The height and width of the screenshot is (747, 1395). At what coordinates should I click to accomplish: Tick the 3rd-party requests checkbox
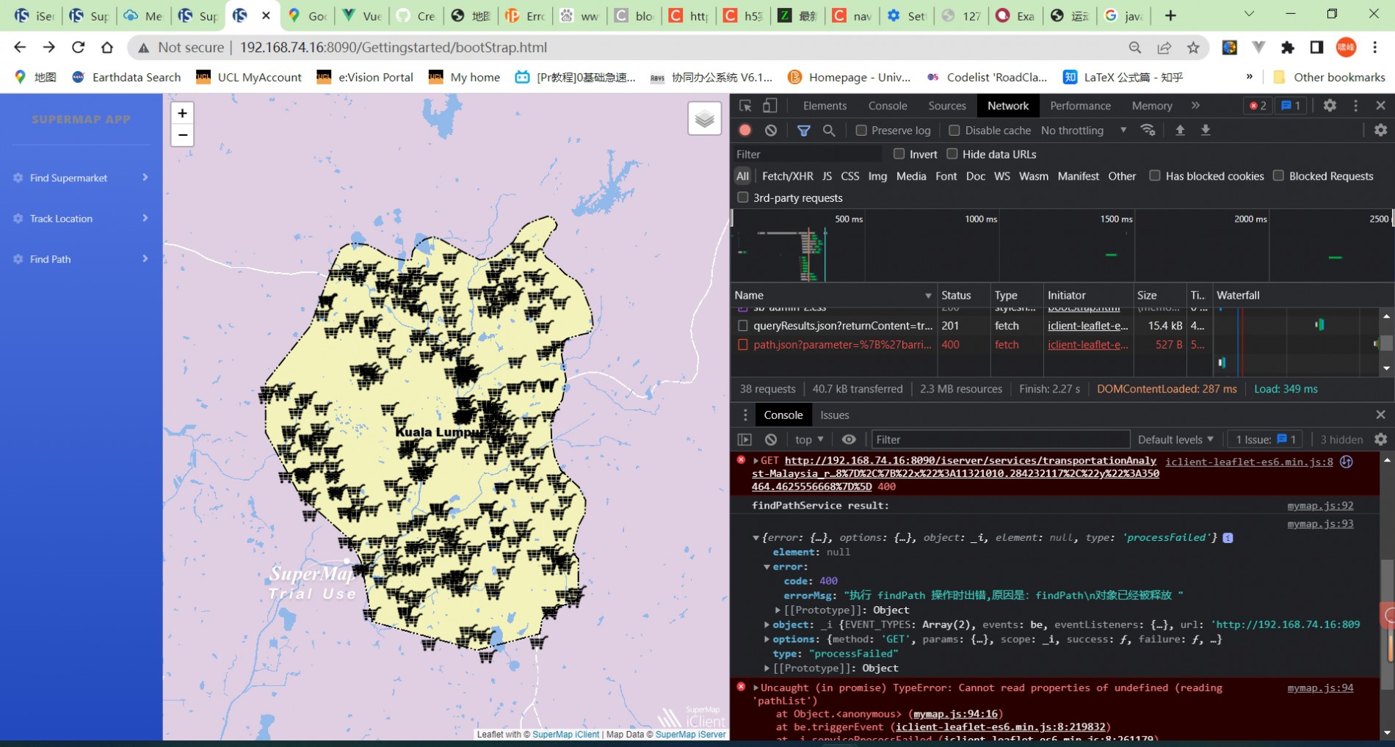pyautogui.click(x=743, y=197)
